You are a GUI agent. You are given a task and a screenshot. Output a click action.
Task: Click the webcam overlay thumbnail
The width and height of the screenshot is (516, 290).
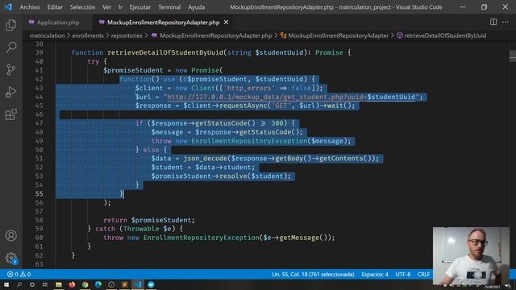tap(471, 256)
